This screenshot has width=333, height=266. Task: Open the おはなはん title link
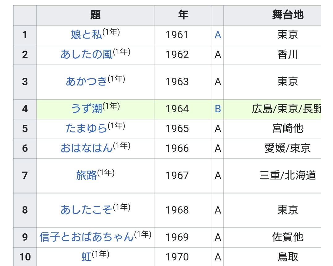[x=86, y=148]
